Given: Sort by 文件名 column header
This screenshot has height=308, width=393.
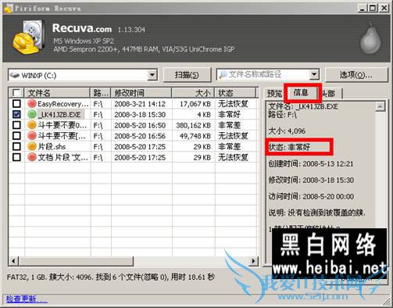Looking at the screenshot, I should (x=57, y=93).
